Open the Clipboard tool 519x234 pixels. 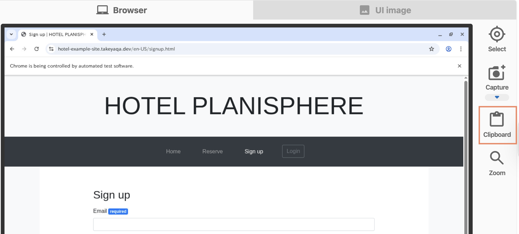click(497, 125)
